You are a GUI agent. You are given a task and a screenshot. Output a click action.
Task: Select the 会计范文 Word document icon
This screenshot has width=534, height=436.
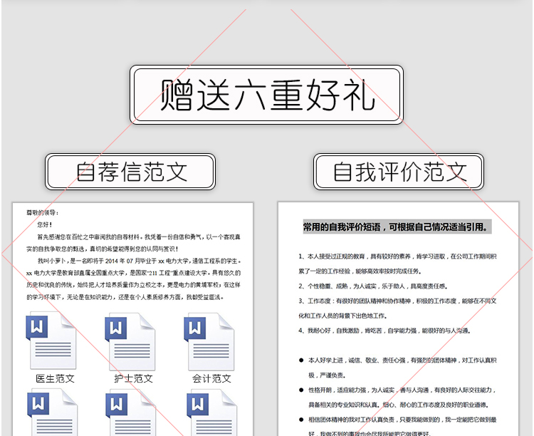209,342
